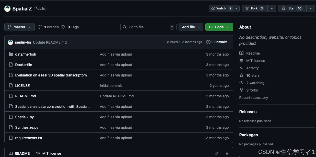The image size is (316, 157).
Task: Open the Releases heading link
Action: 248,112
